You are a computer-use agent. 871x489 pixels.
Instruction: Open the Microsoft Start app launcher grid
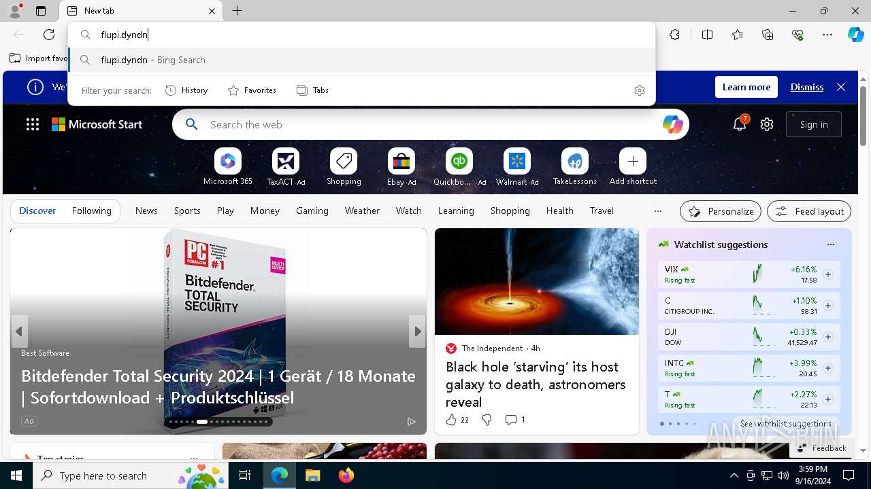click(33, 124)
